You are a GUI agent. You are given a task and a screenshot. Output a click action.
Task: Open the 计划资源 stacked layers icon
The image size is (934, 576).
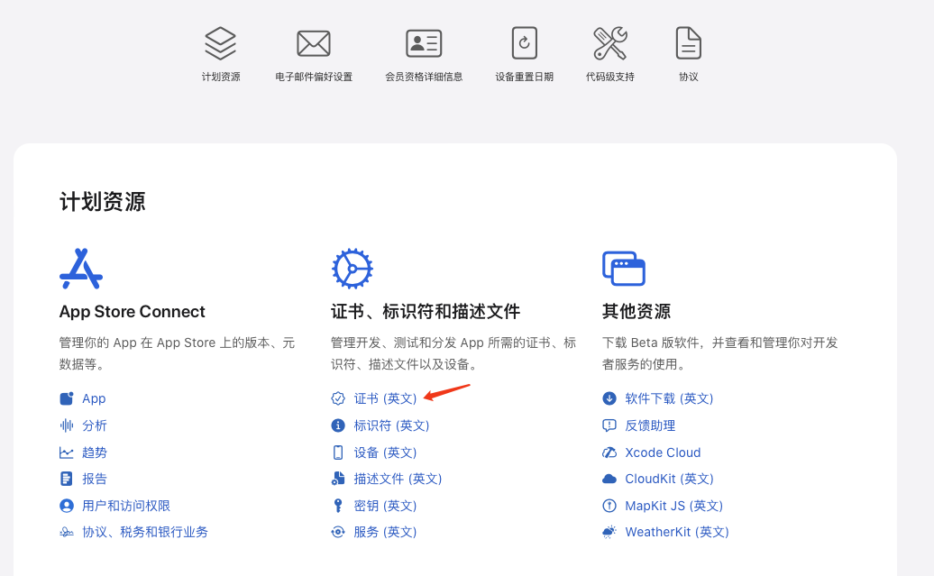(x=220, y=43)
